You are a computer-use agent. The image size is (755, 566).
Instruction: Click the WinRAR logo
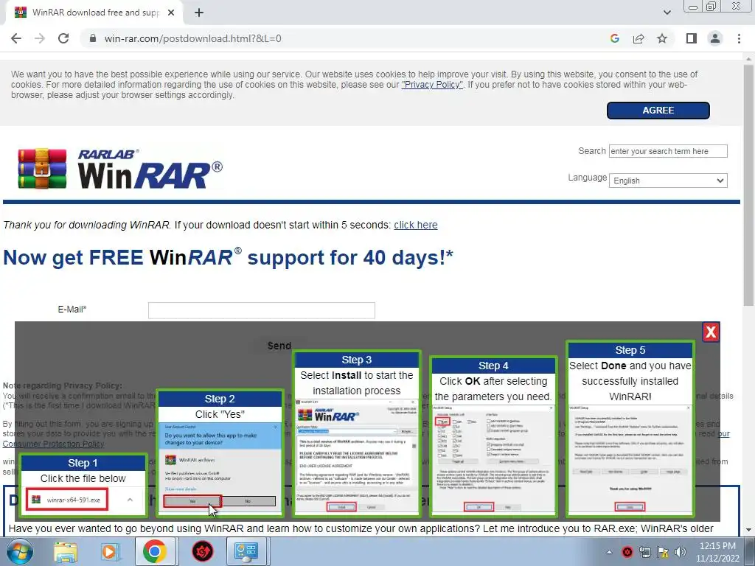[120, 169]
